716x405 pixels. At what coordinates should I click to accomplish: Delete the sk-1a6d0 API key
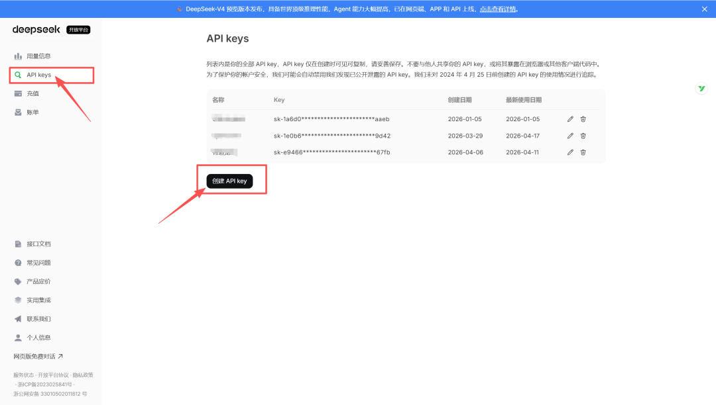[583, 119]
